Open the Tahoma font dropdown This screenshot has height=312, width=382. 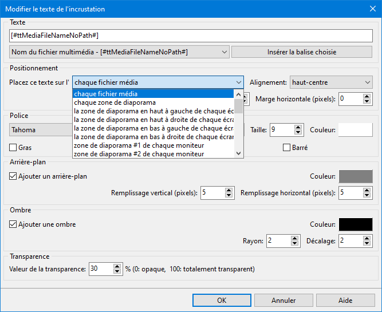41,129
